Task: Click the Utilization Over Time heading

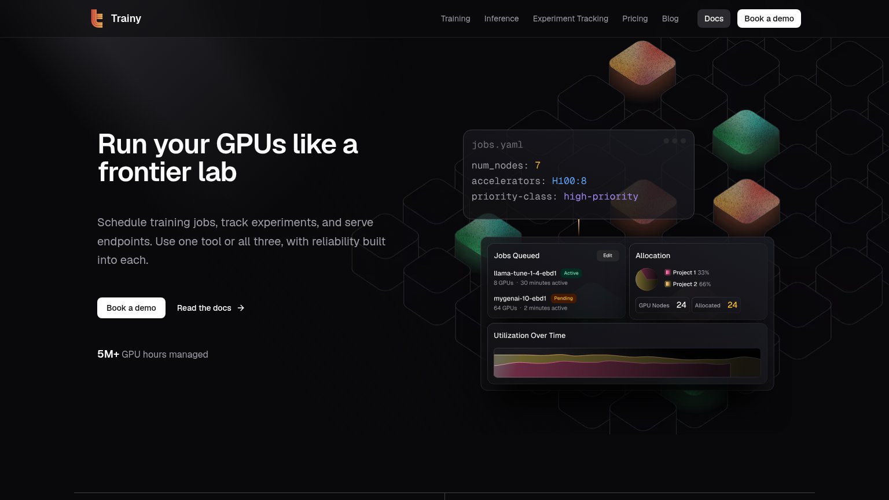Action: [x=530, y=336]
